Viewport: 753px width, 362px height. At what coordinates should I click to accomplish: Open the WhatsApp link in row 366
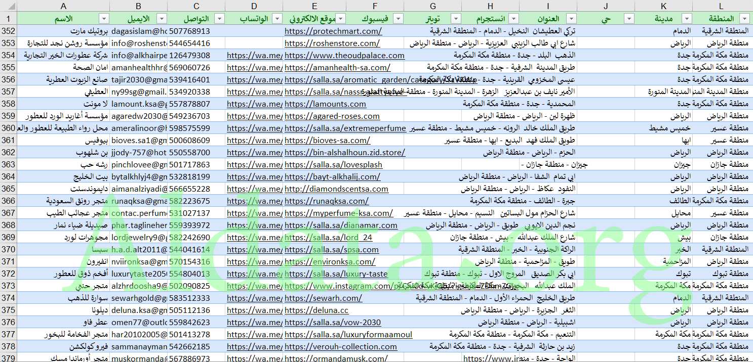point(254,201)
